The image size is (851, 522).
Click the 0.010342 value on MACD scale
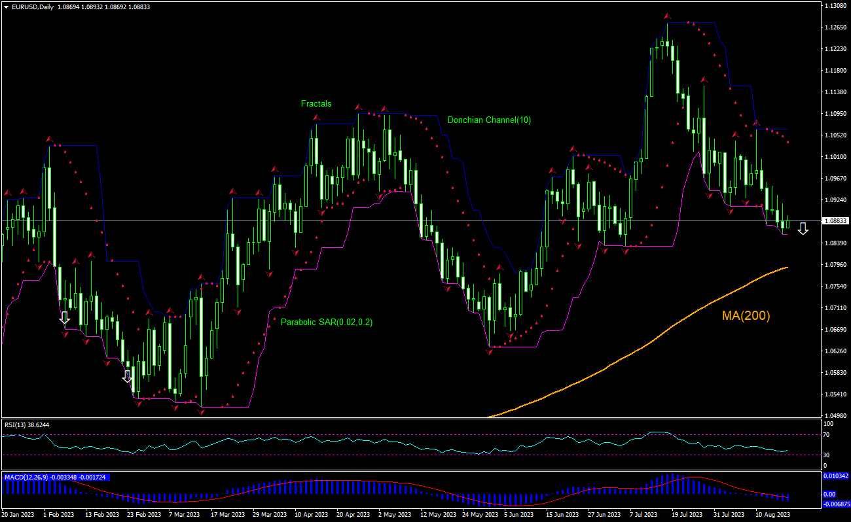pyautogui.click(x=835, y=476)
